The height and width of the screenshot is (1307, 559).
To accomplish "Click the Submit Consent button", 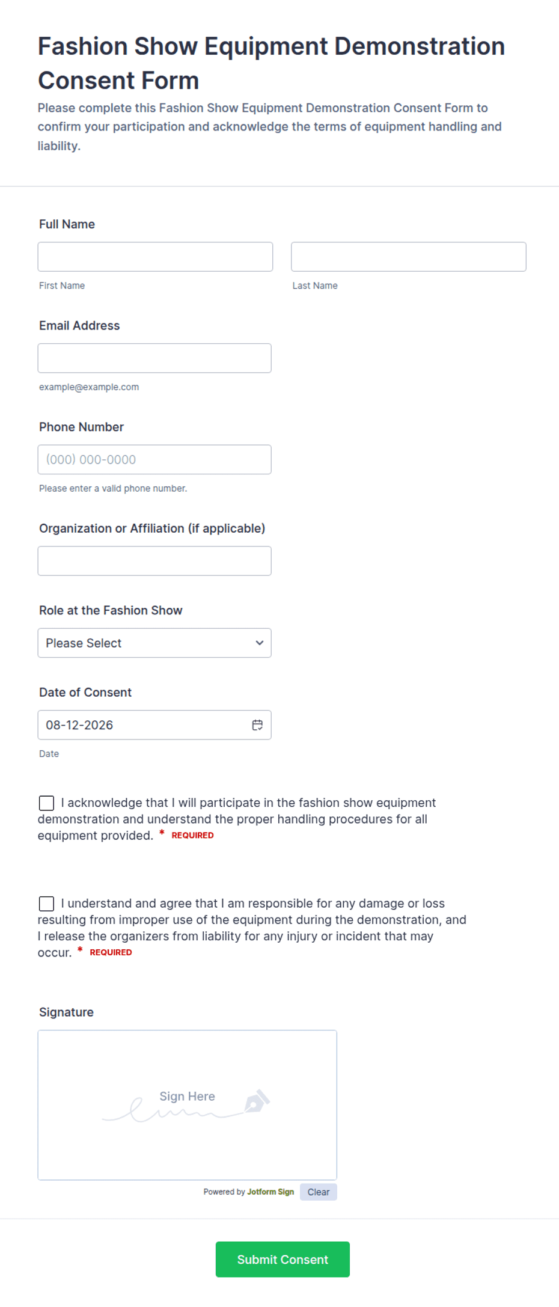I will pos(283,1259).
